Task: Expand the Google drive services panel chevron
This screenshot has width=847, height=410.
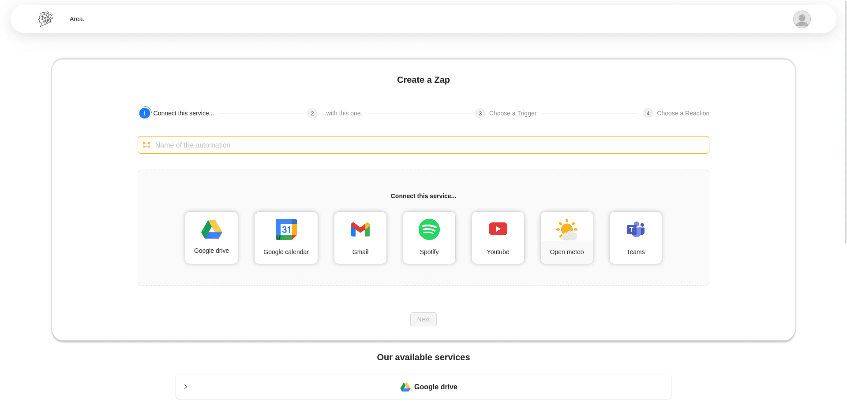Action: click(186, 387)
